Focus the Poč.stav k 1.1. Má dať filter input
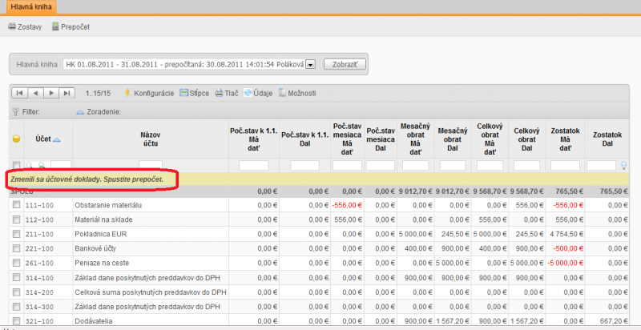The image size is (641, 330). [254, 165]
